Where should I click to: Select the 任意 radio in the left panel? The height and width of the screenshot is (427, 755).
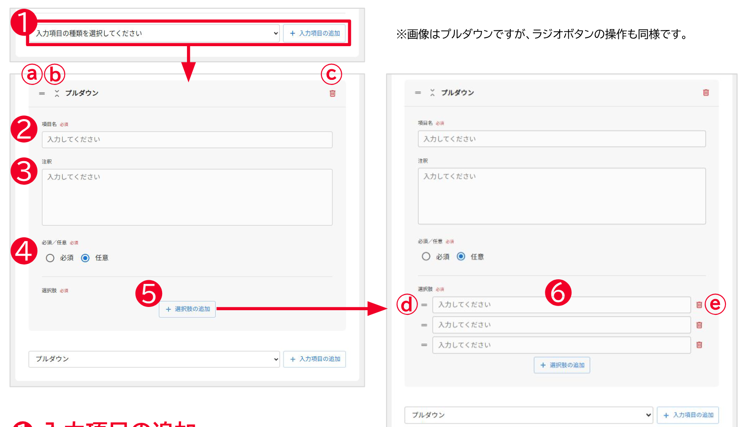[85, 258]
